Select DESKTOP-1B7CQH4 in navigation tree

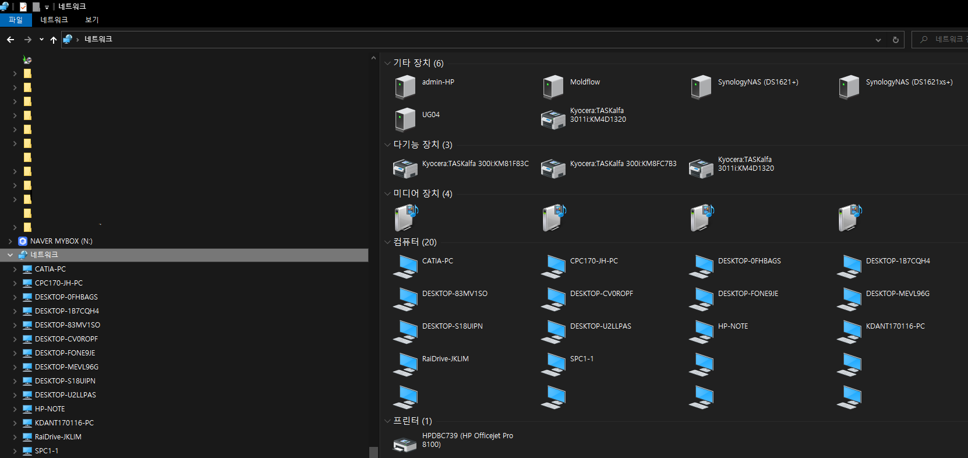coord(67,311)
